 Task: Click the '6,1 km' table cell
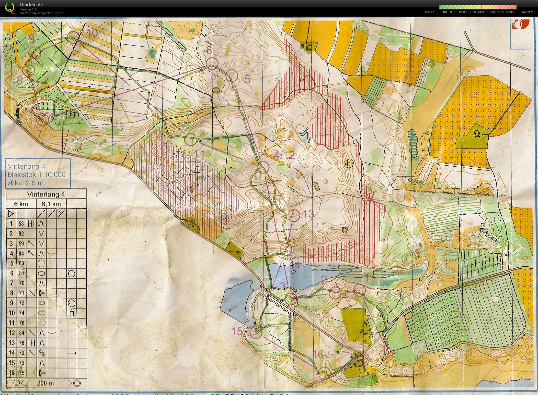(x=52, y=204)
